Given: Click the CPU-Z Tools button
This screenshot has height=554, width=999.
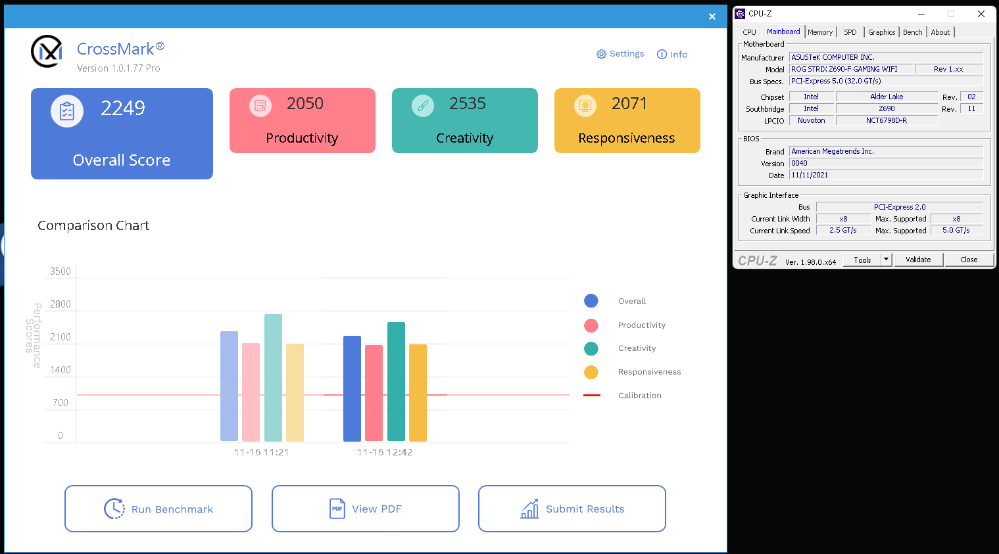Looking at the screenshot, I should pos(862,260).
